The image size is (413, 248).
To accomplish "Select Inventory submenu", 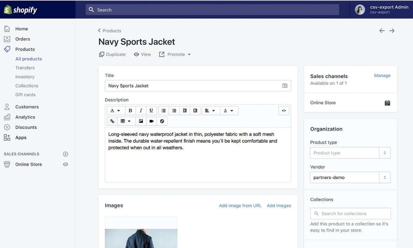I will click(x=25, y=77).
